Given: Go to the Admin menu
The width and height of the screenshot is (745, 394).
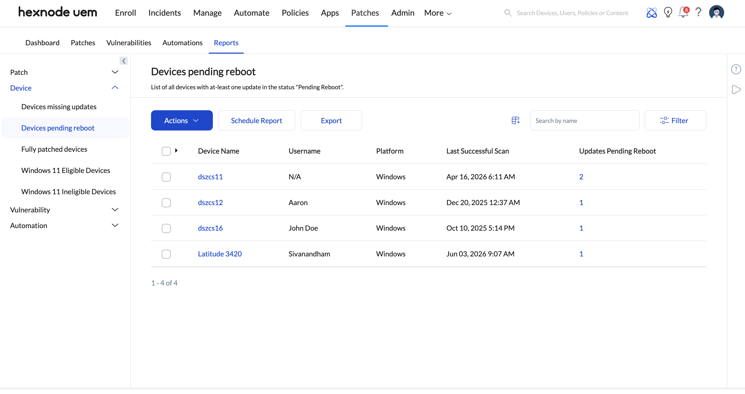Looking at the screenshot, I should [403, 13].
